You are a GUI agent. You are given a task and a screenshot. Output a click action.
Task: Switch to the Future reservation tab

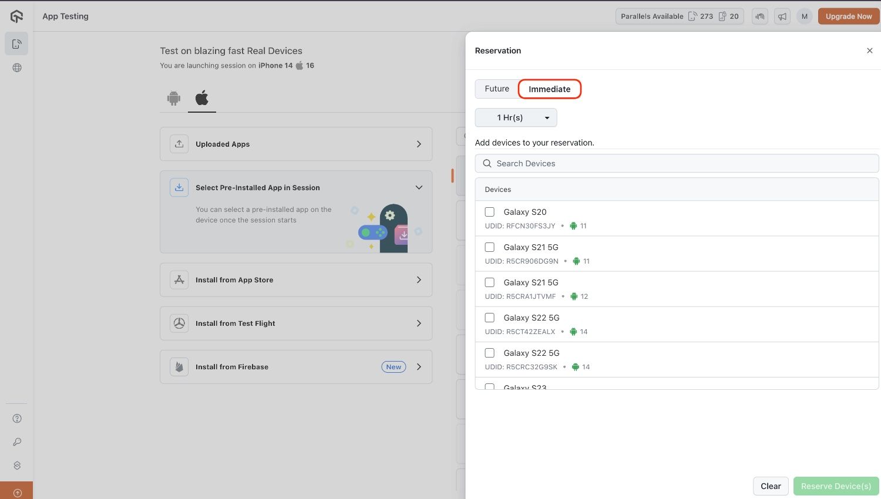point(497,89)
